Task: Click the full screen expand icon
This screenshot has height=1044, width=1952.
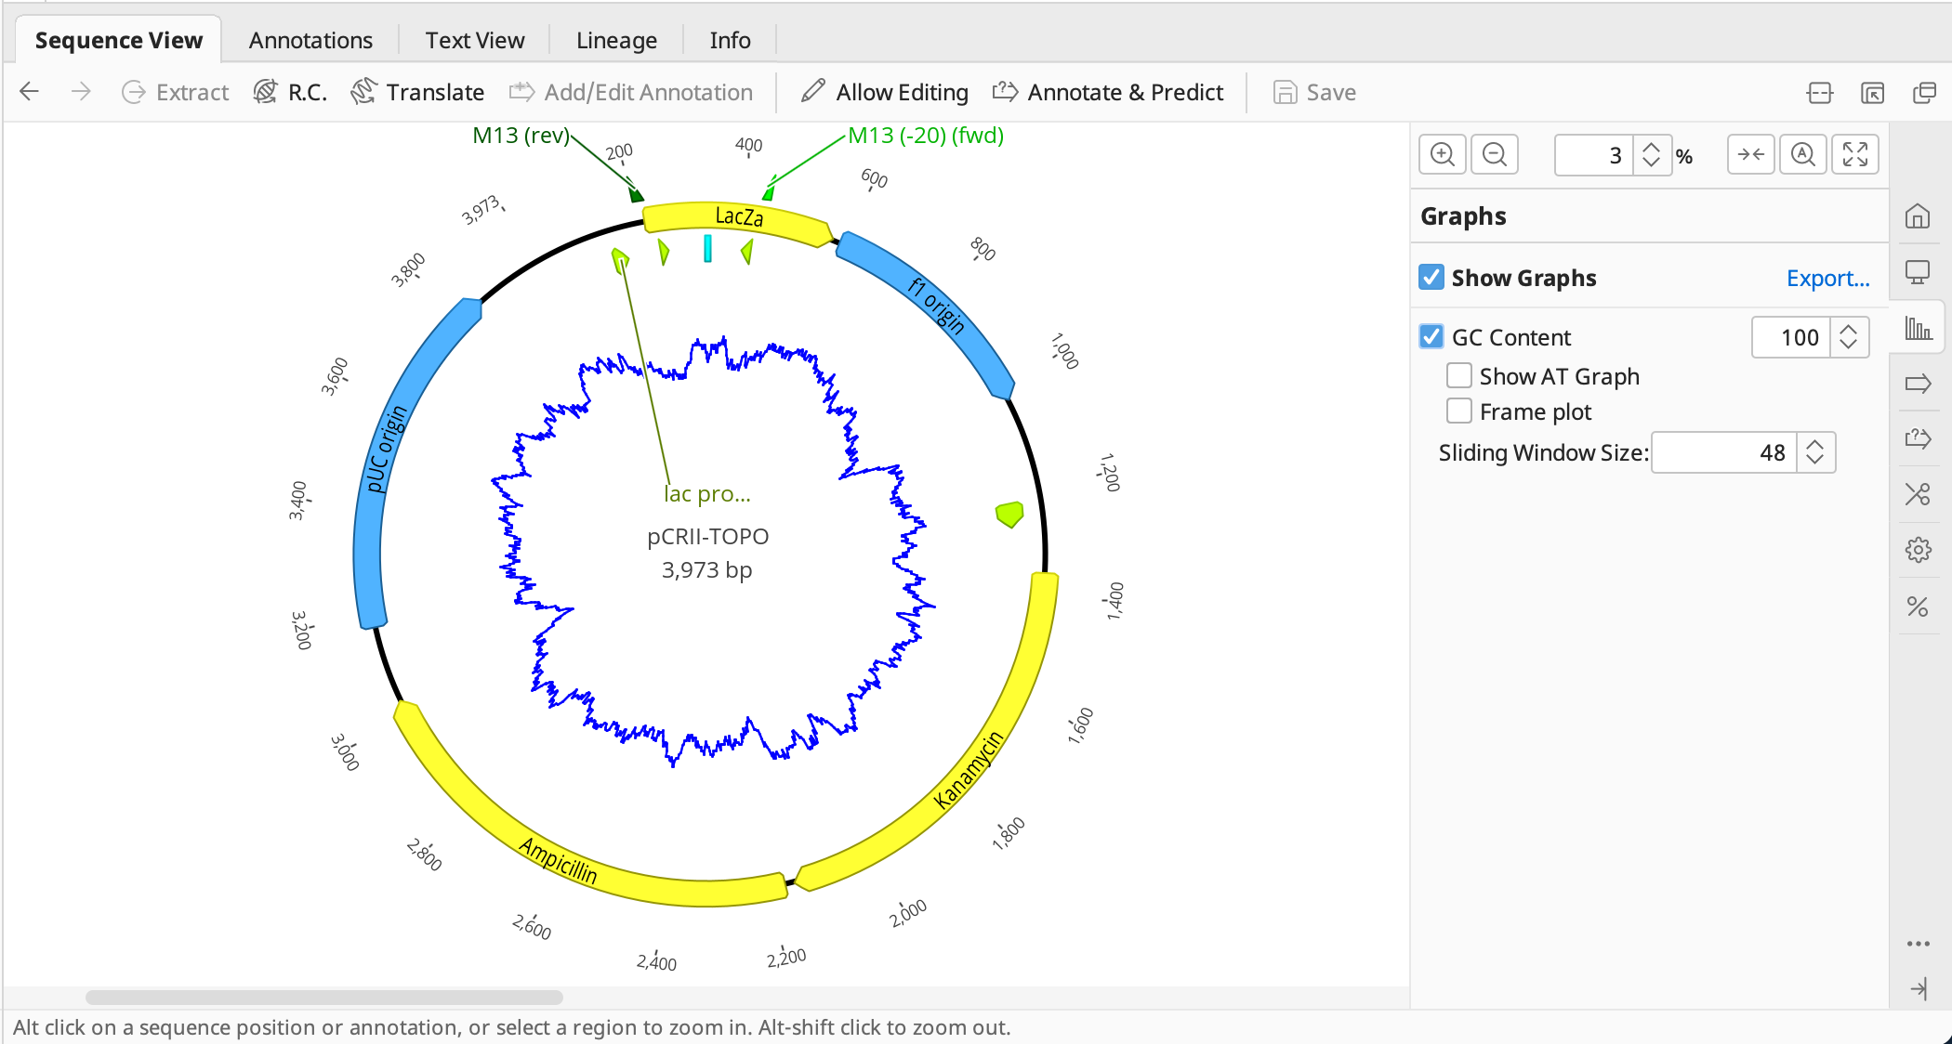Action: (1854, 154)
